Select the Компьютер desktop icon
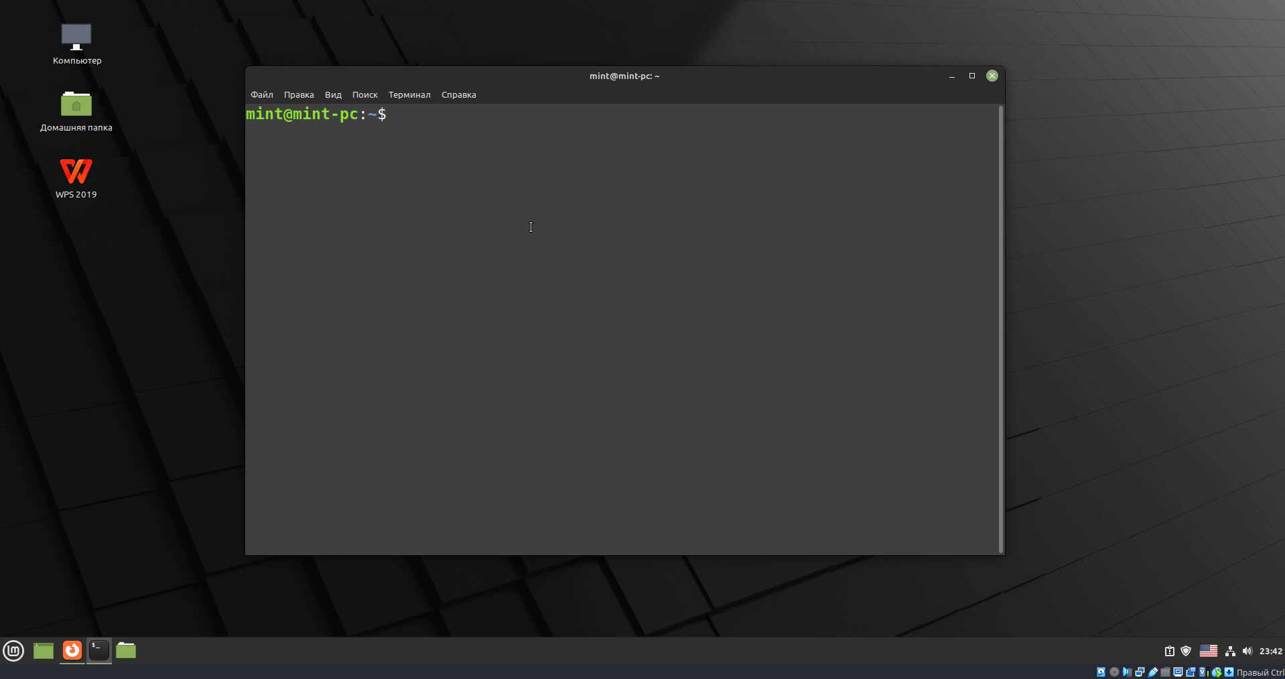Viewport: 1285px width, 679px height. (76, 42)
